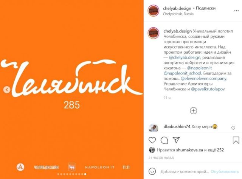Open emoji picker smiley icon
242x179 pixels.
coord(152,171)
